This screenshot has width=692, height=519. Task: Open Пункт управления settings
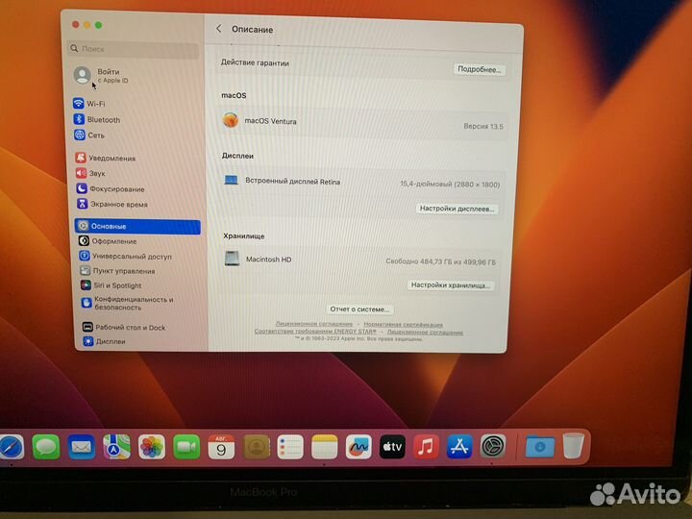pos(117,271)
